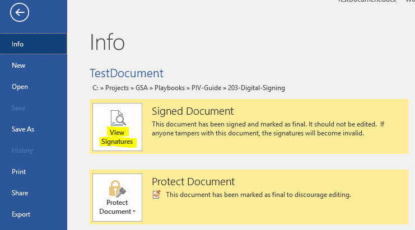Viewport: 415px width, 230px height.
Task: Go to the Open page
Action: click(x=20, y=87)
